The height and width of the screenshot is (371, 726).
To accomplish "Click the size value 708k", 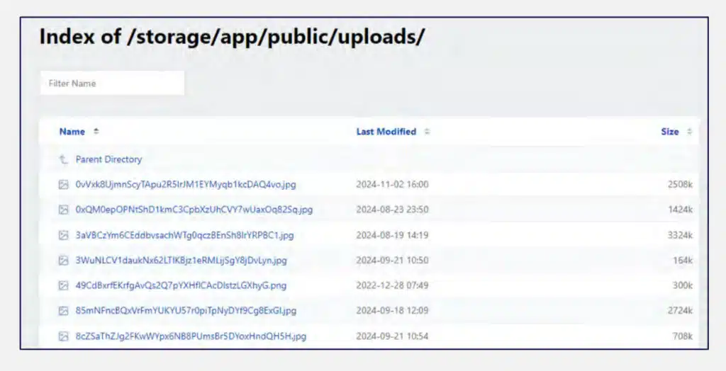I will point(683,336).
